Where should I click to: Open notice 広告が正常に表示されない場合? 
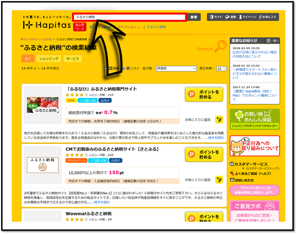coord(254,54)
